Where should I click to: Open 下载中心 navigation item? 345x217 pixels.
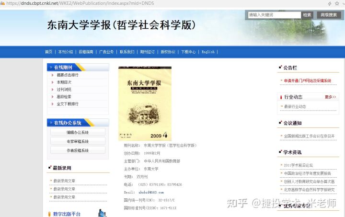(x=188, y=52)
